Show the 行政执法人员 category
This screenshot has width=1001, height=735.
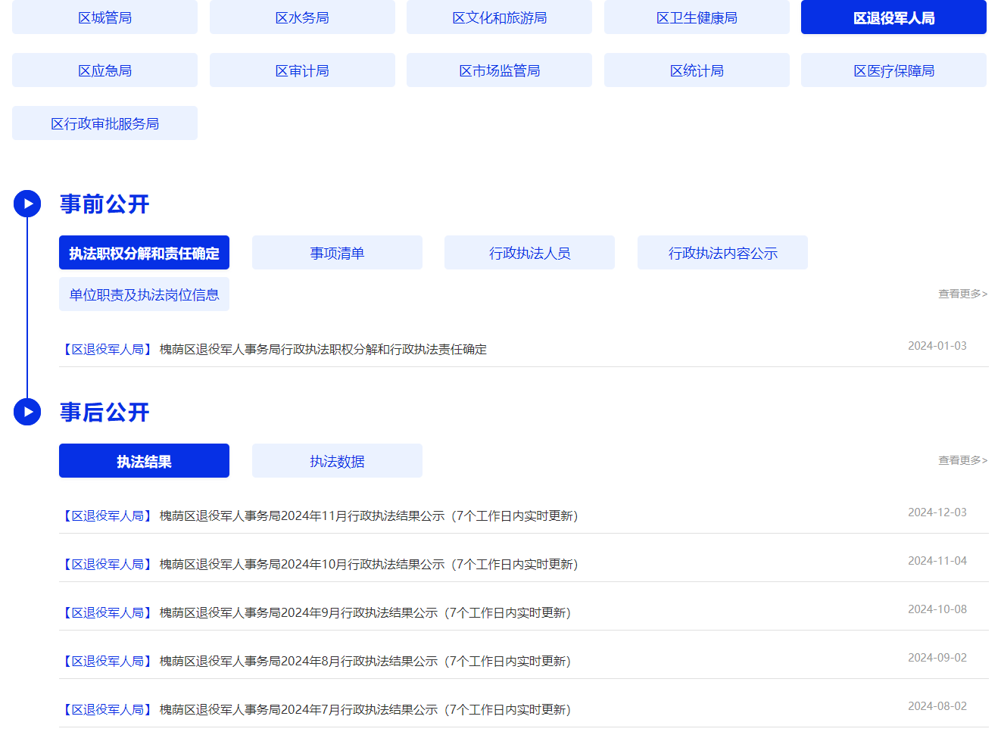tap(529, 253)
